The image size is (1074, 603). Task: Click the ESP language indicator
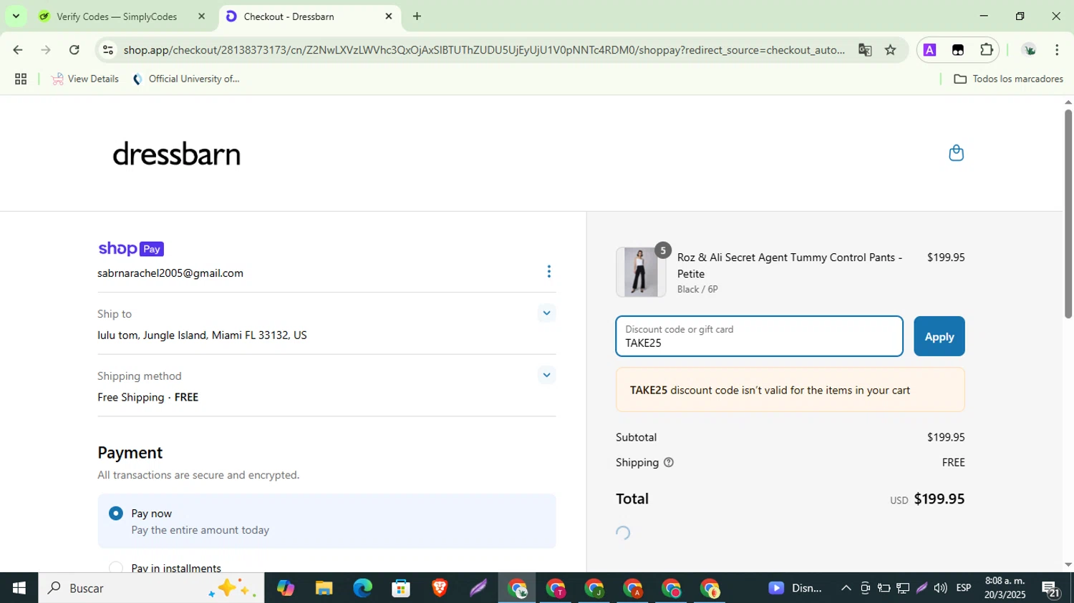tap(964, 588)
